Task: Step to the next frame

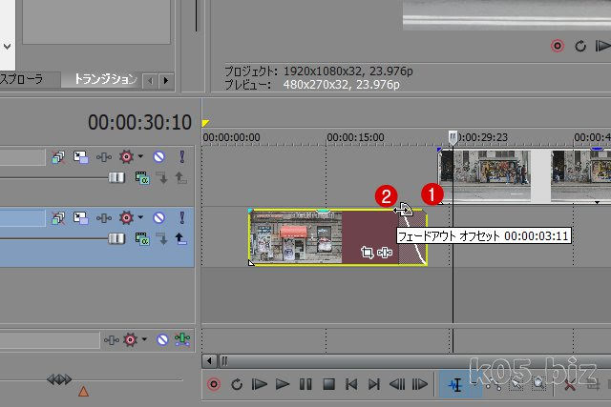Action: 420,384
